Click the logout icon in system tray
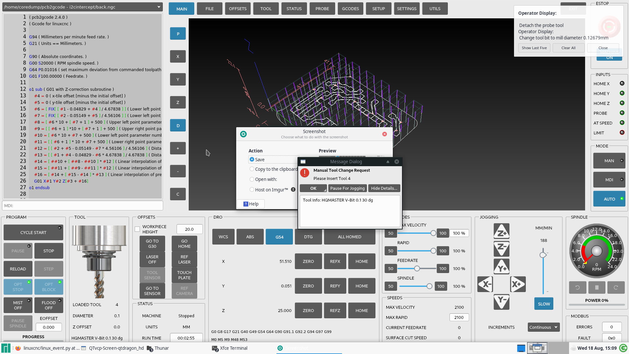Screen dimensions: 629x354 (x=623, y=348)
